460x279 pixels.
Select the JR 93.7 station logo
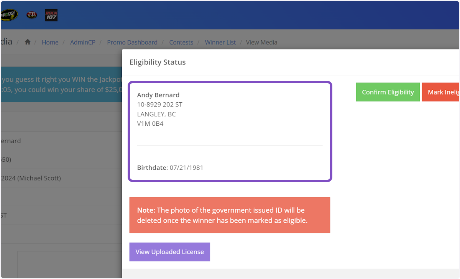coord(32,15)
